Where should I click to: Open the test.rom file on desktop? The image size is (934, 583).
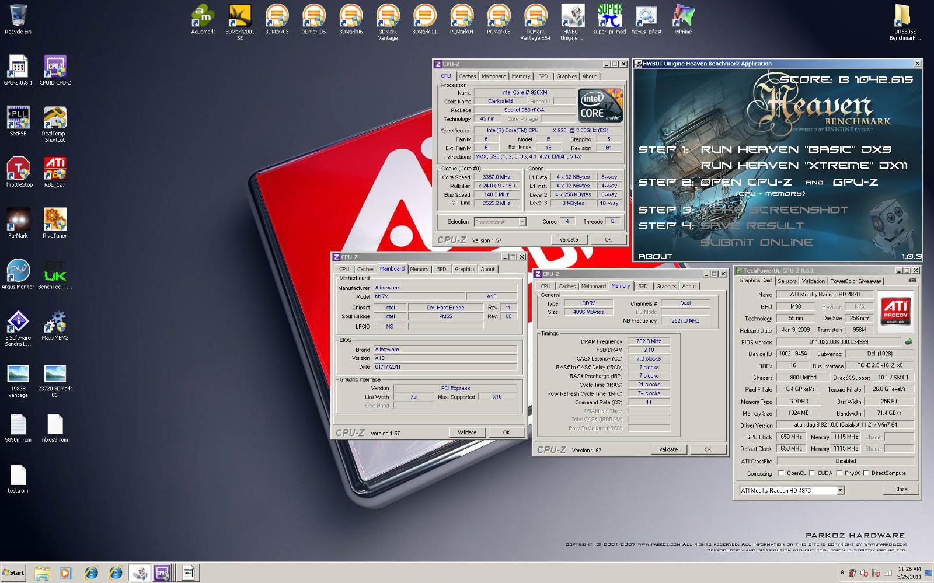tap(18, 479)
